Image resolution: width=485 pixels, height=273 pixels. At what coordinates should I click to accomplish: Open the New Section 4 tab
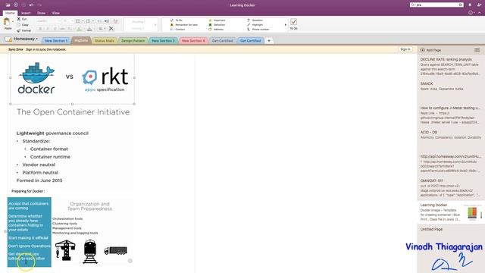pos(193,40)
